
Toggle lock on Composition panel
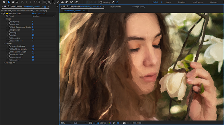pyautogui.click(x=68, y=6)
